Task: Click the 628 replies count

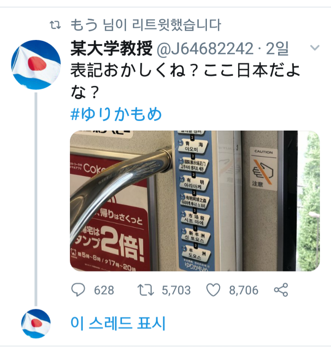Action: coord(104,290)
